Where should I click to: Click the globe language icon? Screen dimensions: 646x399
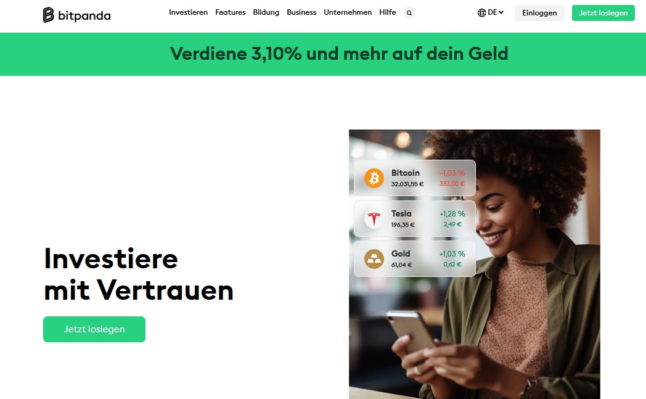[481, 13]
